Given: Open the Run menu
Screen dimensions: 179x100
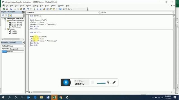Looking at the screenshot, I should point(41,6).
